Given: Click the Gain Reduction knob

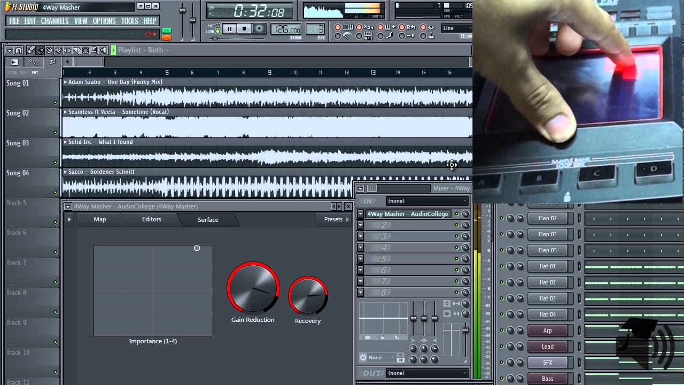Looking at the screenshot, I should (x=253, y=288).
